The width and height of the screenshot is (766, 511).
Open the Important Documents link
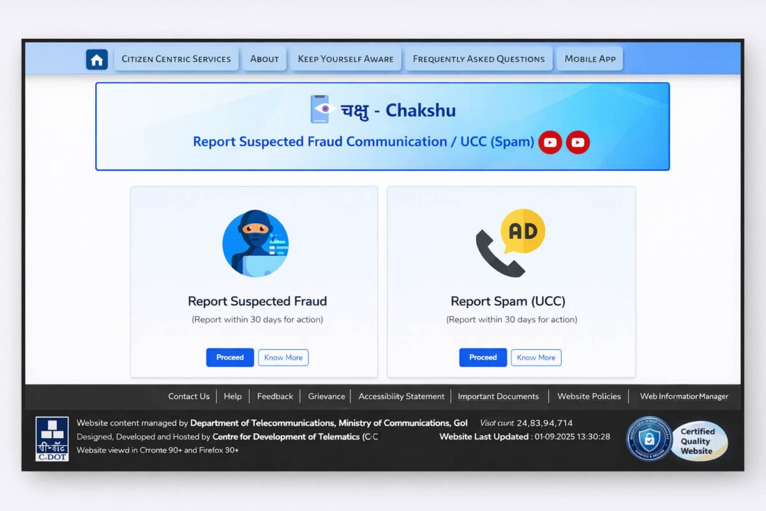pos(499,396)
